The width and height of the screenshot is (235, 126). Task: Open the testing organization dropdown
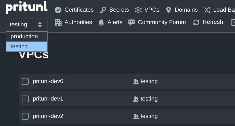(27, 25)
